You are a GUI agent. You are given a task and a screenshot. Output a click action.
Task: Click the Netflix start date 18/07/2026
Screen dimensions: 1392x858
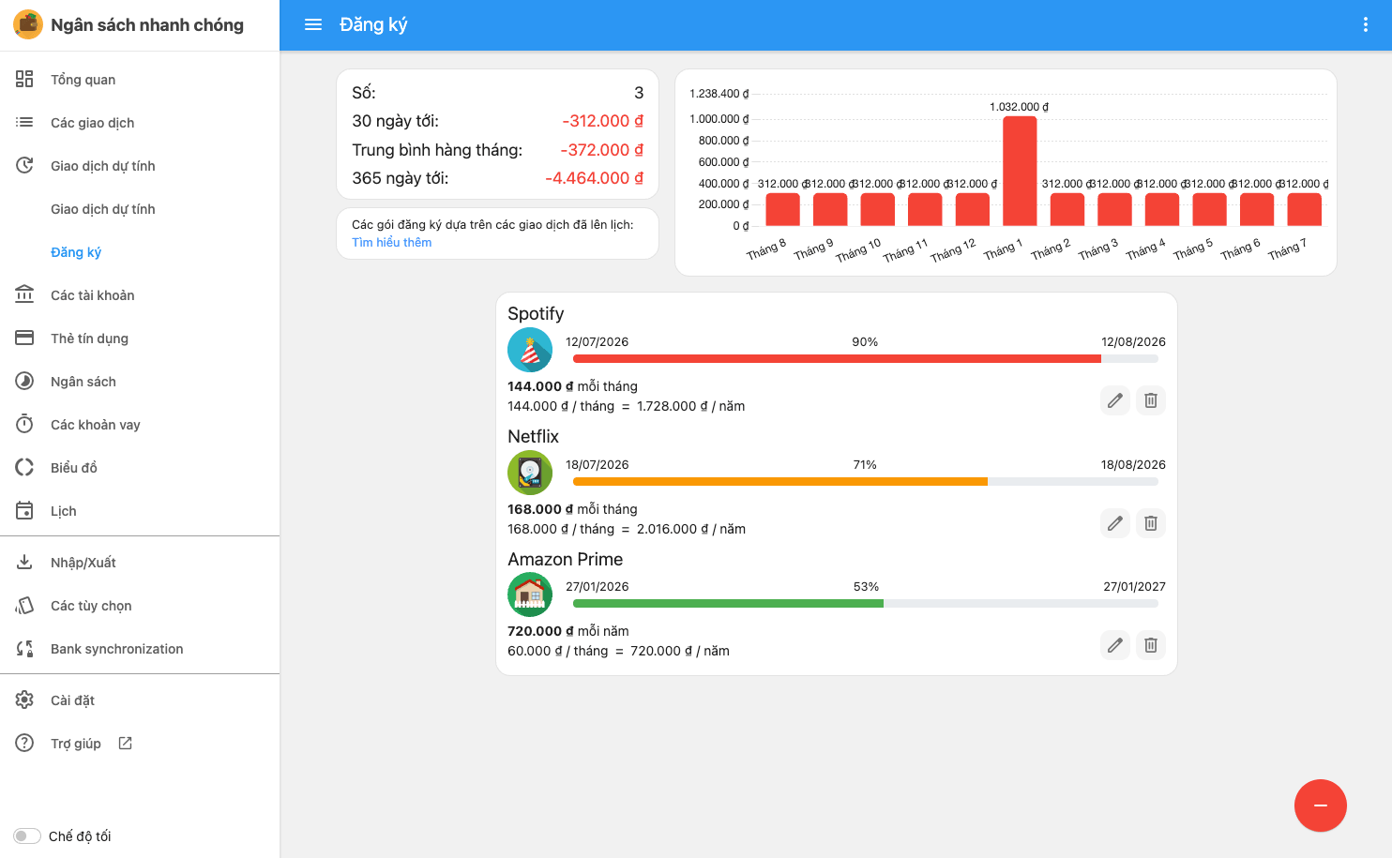pyautogui.click(x=598, y=465)
